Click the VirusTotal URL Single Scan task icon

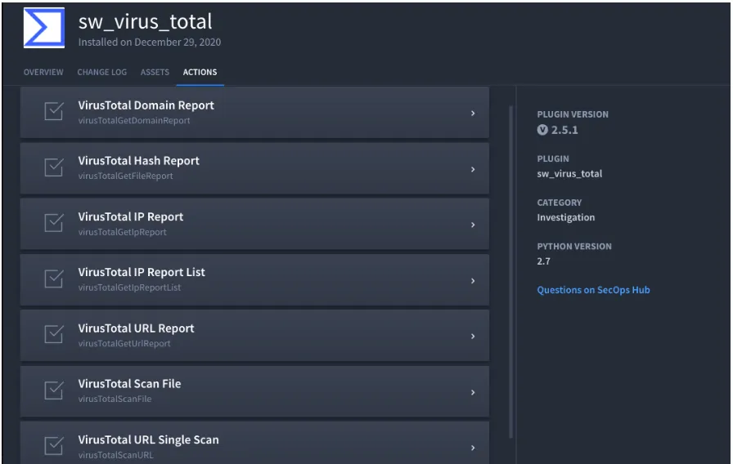click(x=54, y=446)
